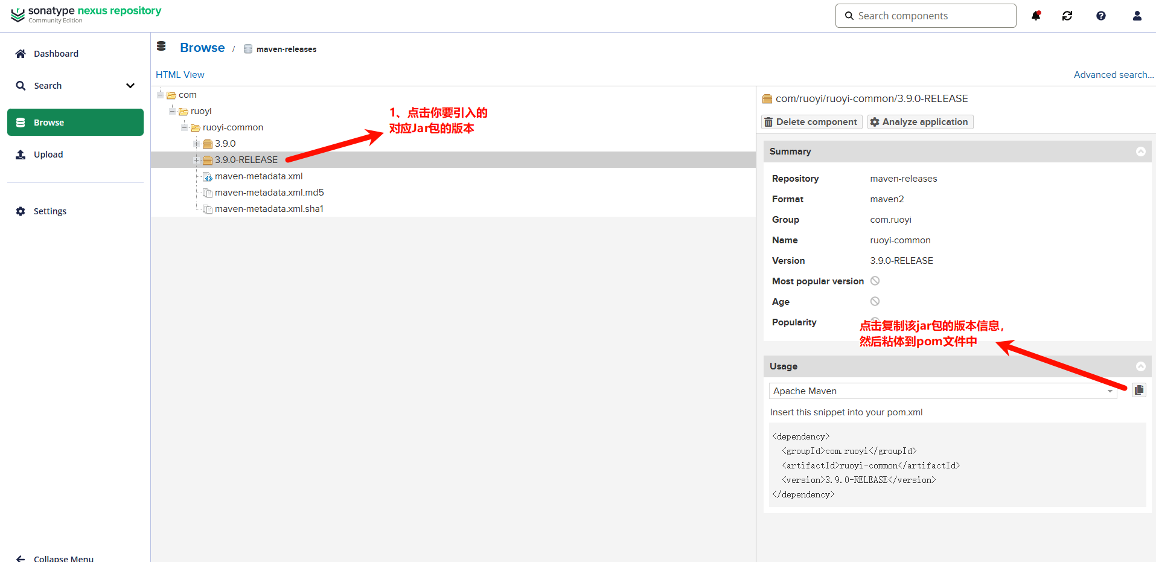Screen dimensions: 1156x562
Task: Select the 3.9.0 version tree item
Action: [x=225, y=144]
